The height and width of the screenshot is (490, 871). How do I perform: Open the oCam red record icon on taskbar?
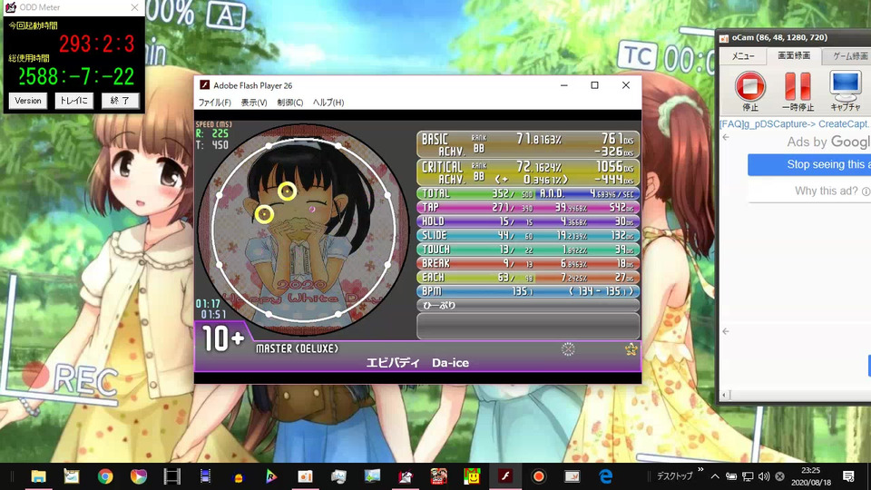(538, 476)
